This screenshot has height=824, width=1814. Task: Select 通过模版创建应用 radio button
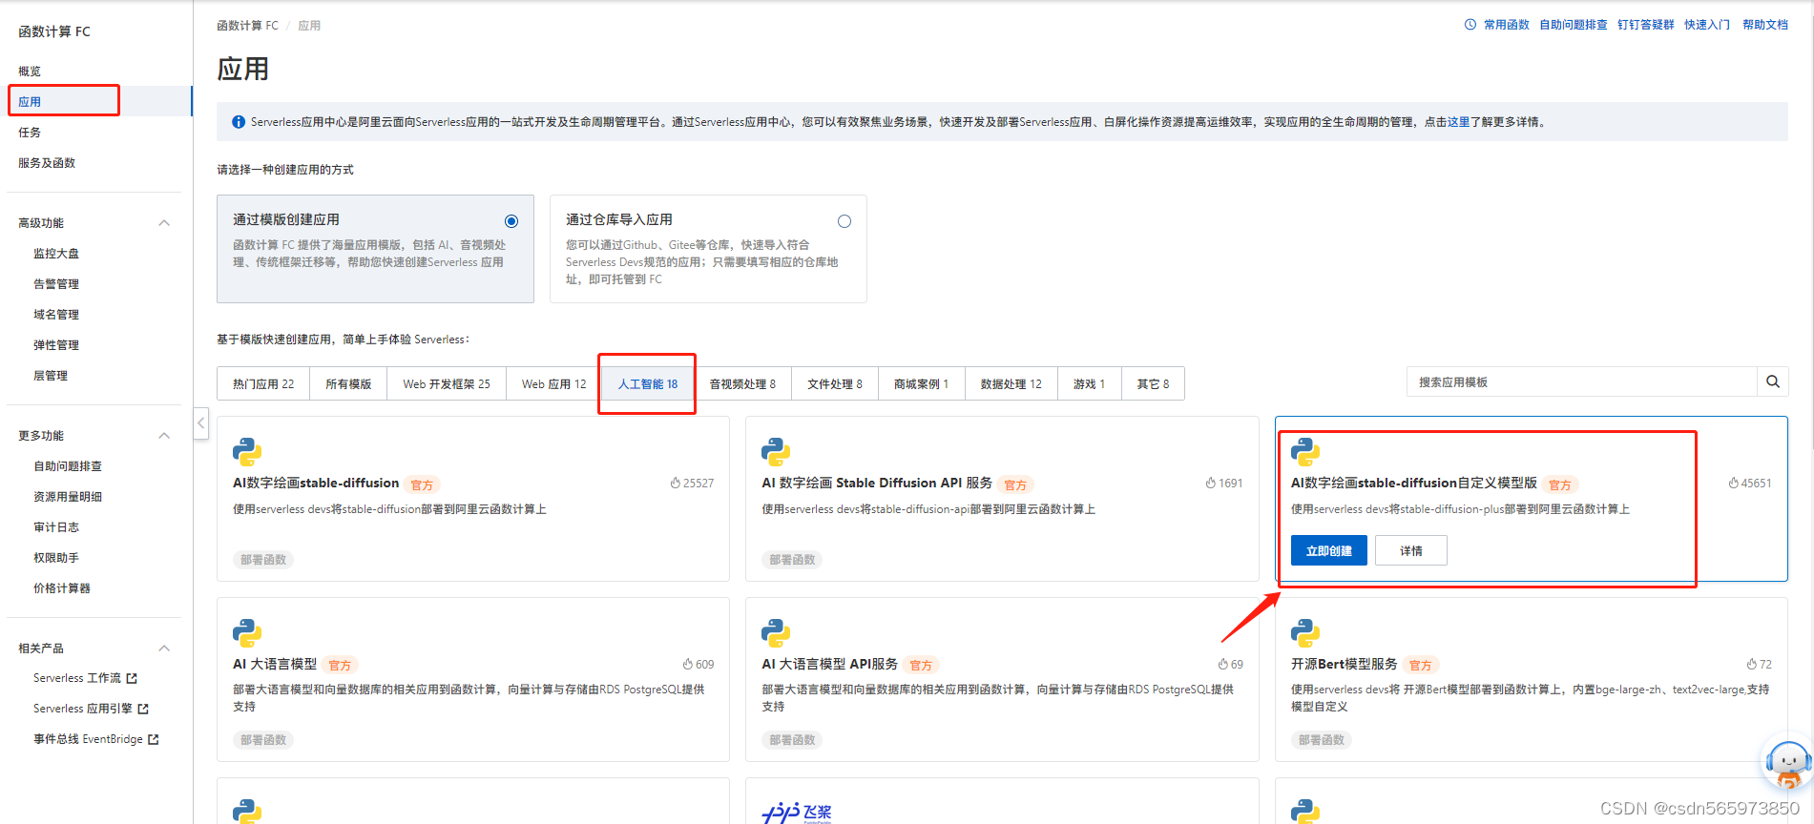(511, 221)
